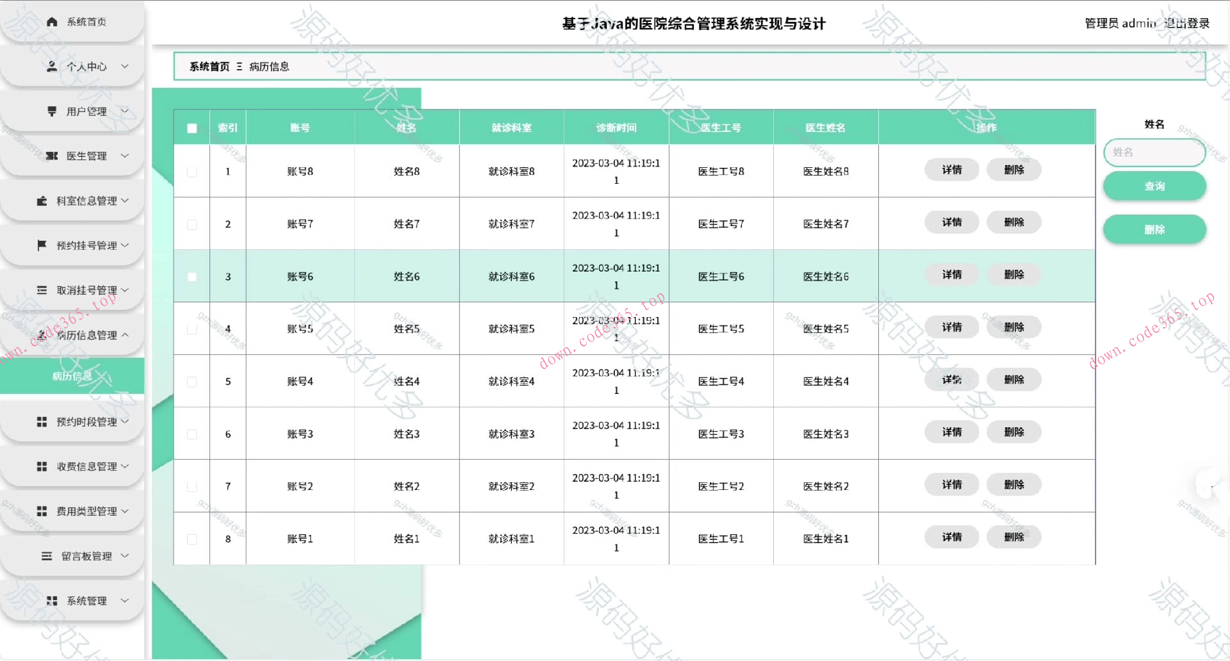Viewport: 1230px width, 661px height.
Task: Click the person icon for 个人中心
Action: (52, 66)
